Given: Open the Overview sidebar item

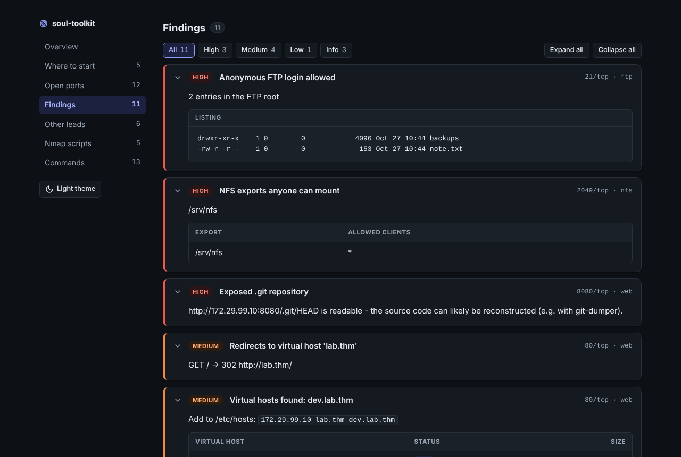Looking at the screenshot, I should click(93, 47).
